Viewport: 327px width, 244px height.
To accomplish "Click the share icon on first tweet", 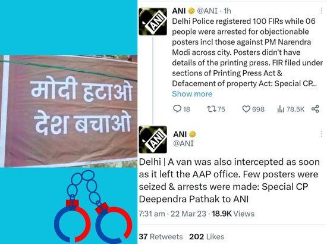I will point(315,109).
